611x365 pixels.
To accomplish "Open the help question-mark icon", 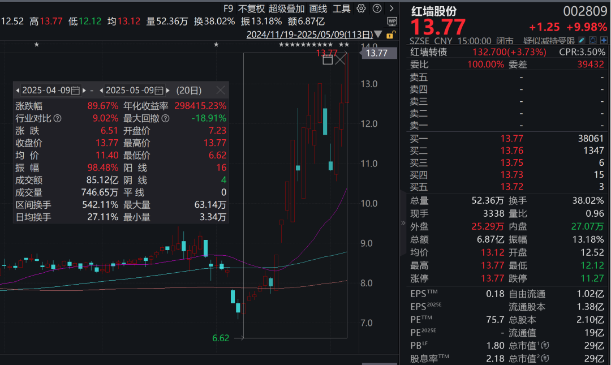I will pyautogui.click(x=377, y=8).
